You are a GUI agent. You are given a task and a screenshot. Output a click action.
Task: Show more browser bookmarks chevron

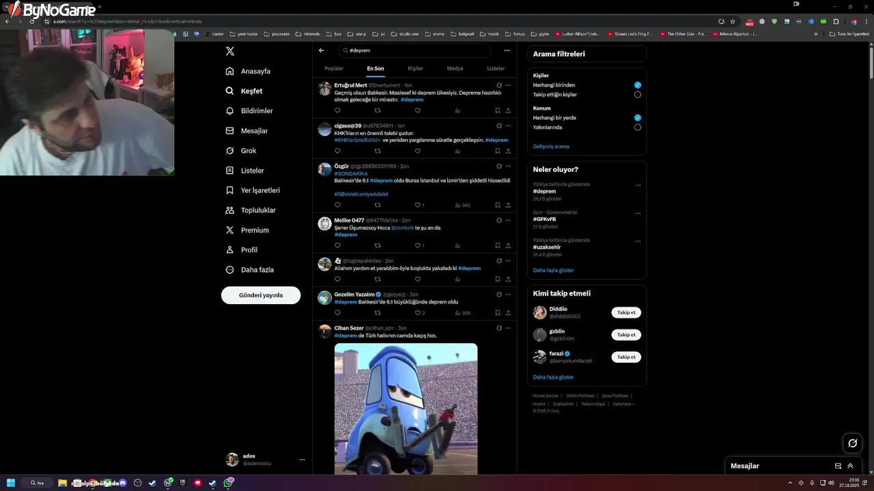tap(815, 33)
